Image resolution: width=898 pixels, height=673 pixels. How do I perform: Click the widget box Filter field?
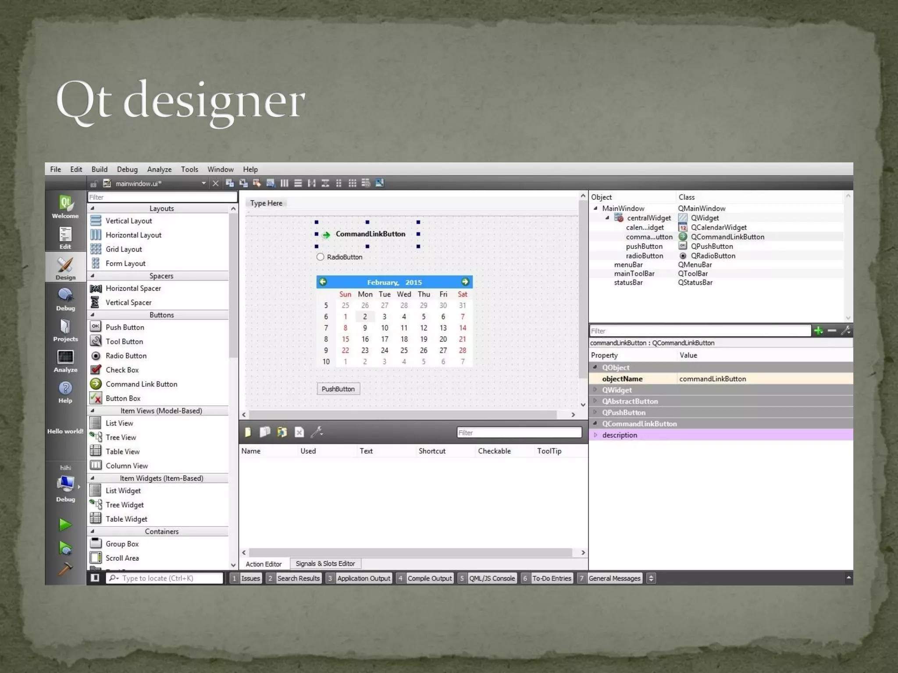tap(162, 197)
